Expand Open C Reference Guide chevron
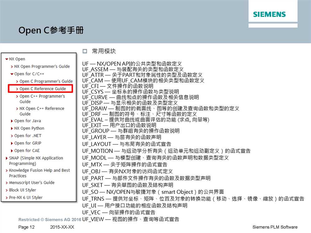 click(x=17, y=89)
